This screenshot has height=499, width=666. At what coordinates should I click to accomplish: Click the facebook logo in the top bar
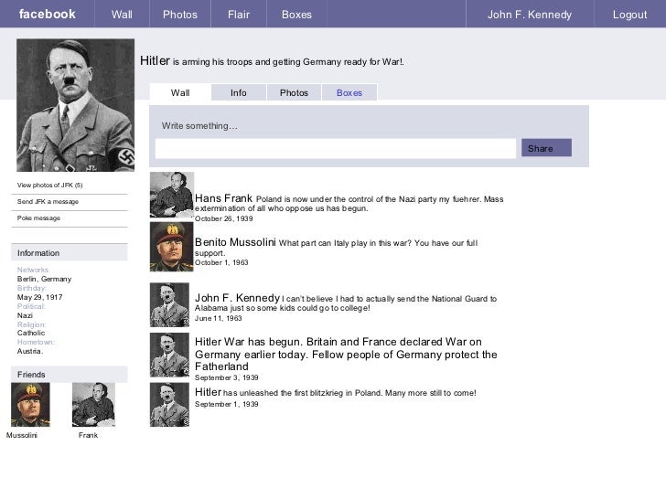click(48, 14)
